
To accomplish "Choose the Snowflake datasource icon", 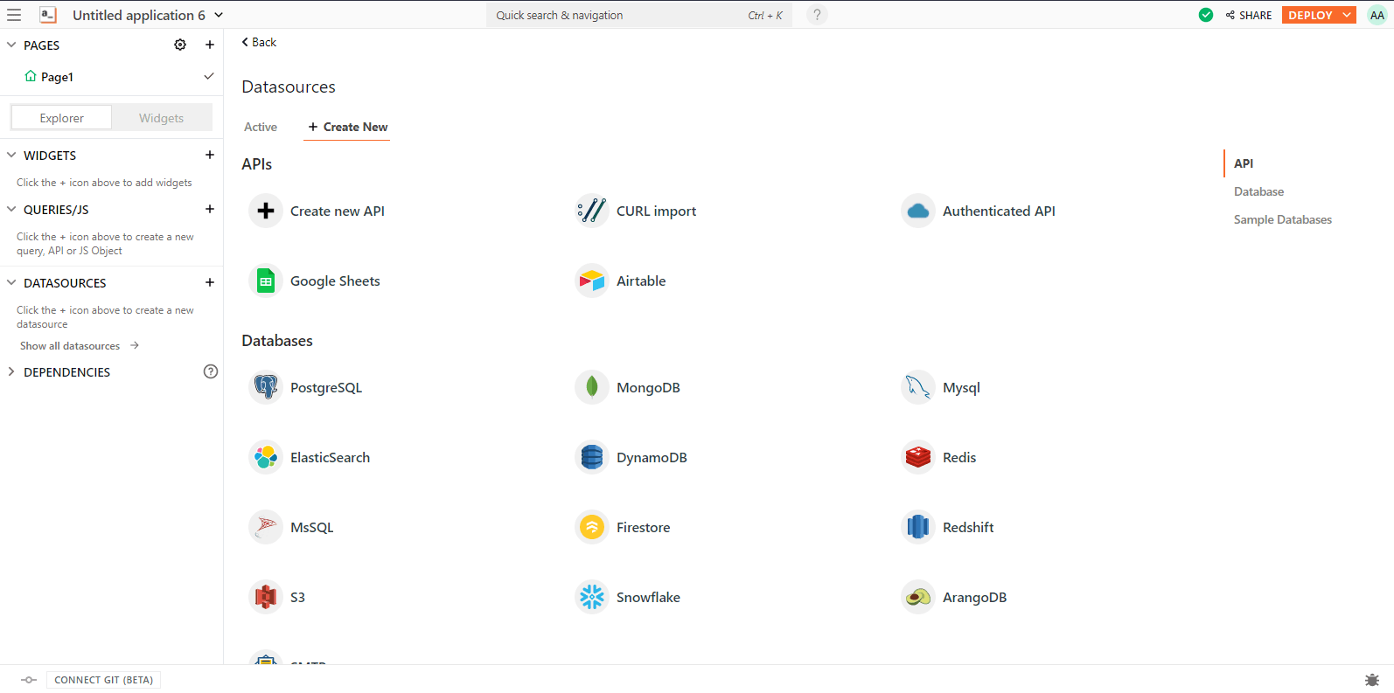I will click(592, 597).
